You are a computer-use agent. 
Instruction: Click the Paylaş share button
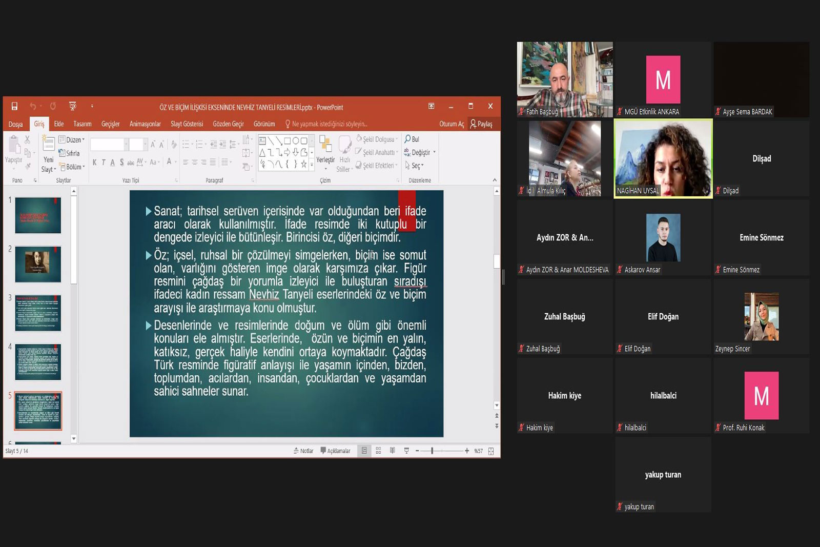[481, 124]
